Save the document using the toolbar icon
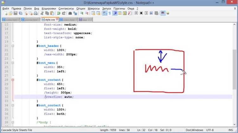238x133 pixels. [x=15, y=13]
